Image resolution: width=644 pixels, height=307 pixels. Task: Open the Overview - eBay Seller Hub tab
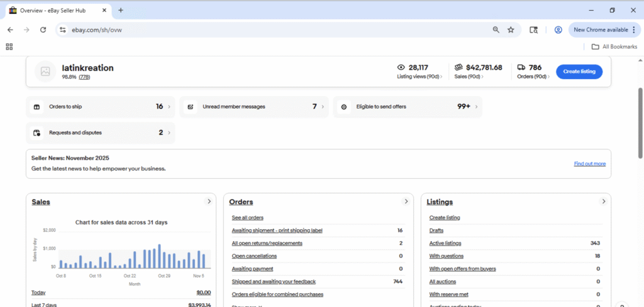(57, 10)
